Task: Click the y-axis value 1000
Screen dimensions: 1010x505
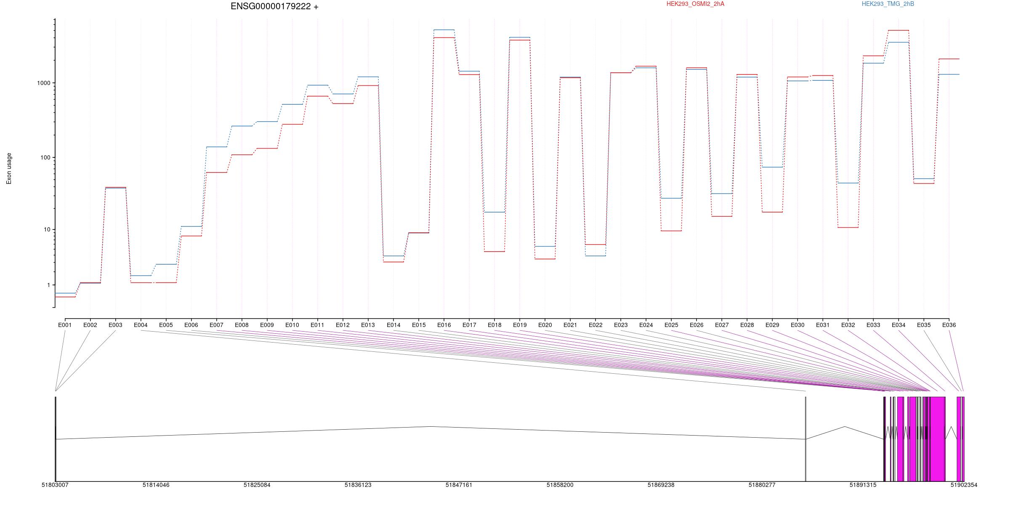Action: (44, 83)
